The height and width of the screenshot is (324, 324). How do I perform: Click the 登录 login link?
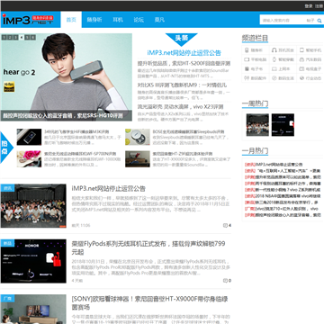309,6
